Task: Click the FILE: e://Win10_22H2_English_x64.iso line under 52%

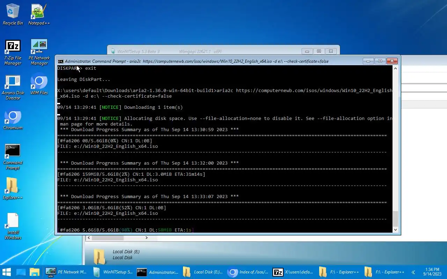Action: point(108,213)
